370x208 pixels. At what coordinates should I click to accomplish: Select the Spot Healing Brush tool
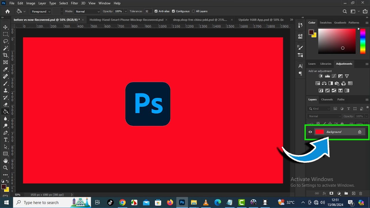click(5, 76)
